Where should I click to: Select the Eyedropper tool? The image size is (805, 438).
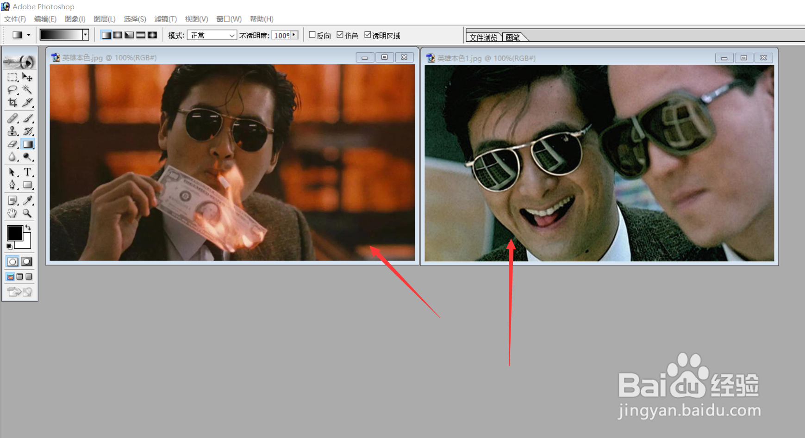[27, 200]
